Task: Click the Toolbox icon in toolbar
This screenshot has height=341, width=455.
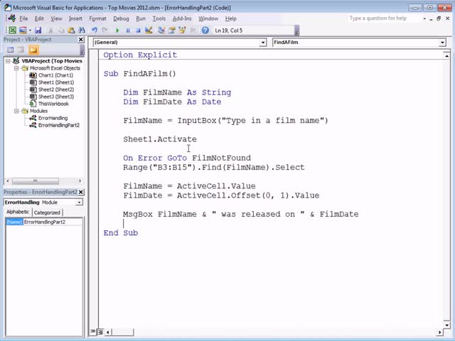Action: 193,30
